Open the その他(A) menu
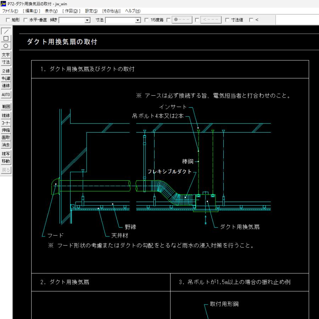The width and height of the screenshot is (319, 319). tap(111, 11)
